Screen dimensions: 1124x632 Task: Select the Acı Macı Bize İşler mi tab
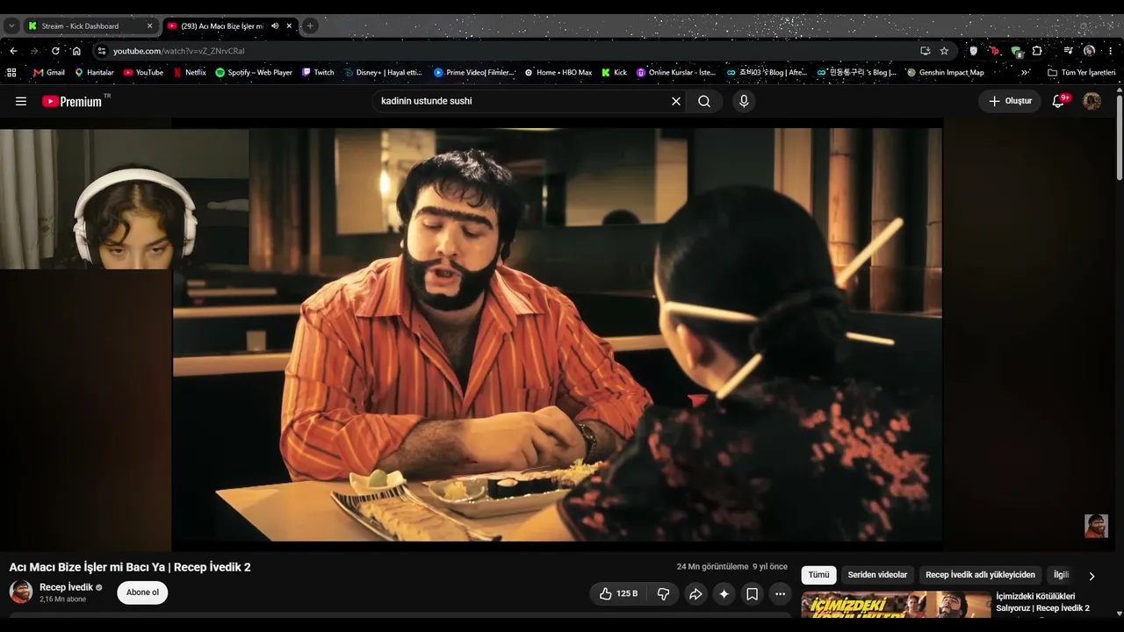click(x=229, y=26)
